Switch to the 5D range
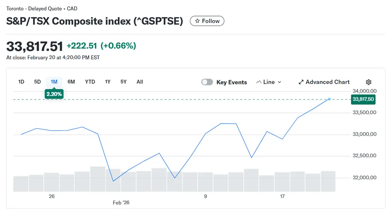 (x=37, y=82)
